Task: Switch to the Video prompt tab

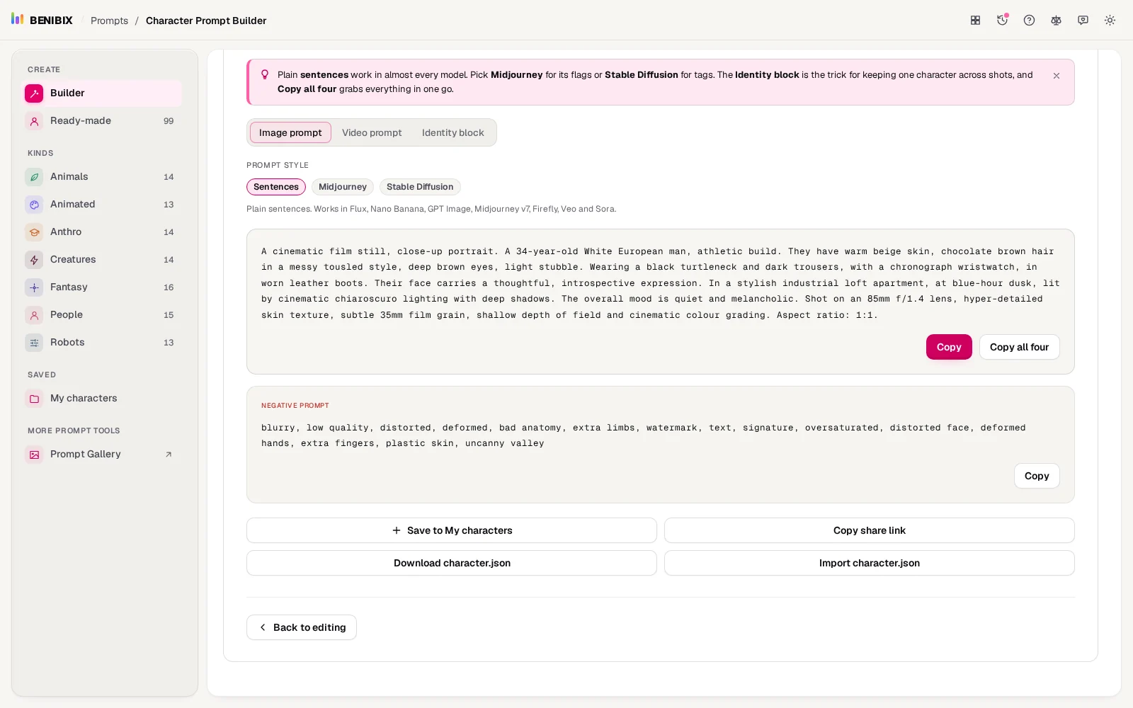Action: pos(372,132)
